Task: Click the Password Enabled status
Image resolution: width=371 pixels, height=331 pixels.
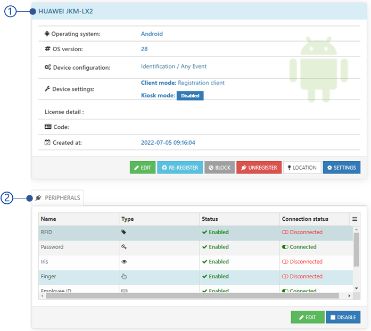Action: pos(216,247)
